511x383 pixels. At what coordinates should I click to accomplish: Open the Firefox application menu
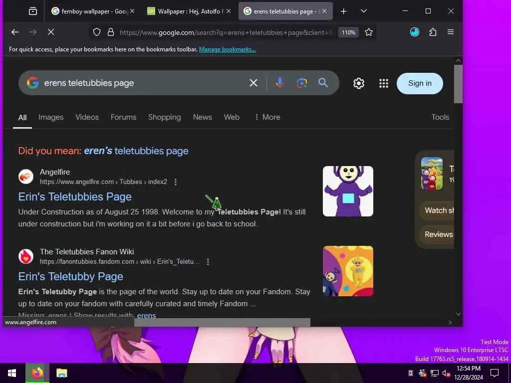coord(451,32)
